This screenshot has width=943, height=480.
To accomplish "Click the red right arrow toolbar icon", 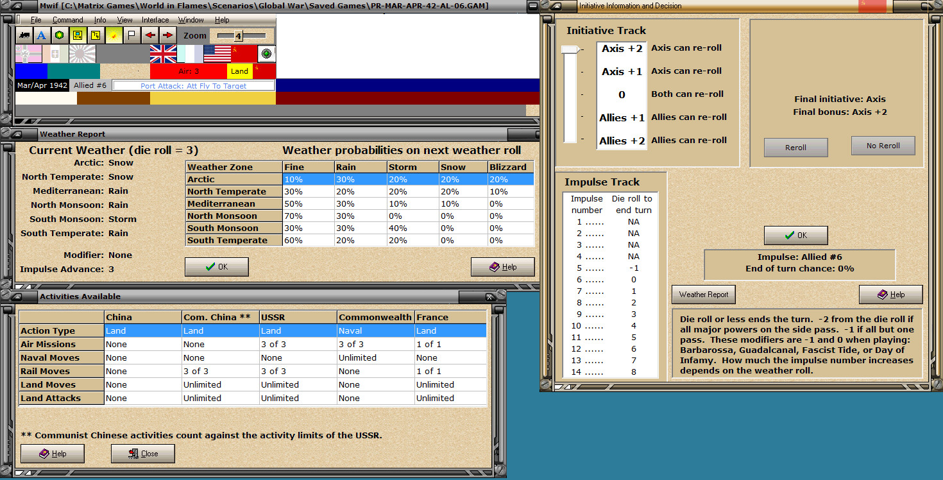I will (x=167, y=35).
